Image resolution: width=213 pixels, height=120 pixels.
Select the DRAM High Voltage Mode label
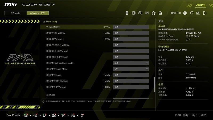(x=60, y=63)
